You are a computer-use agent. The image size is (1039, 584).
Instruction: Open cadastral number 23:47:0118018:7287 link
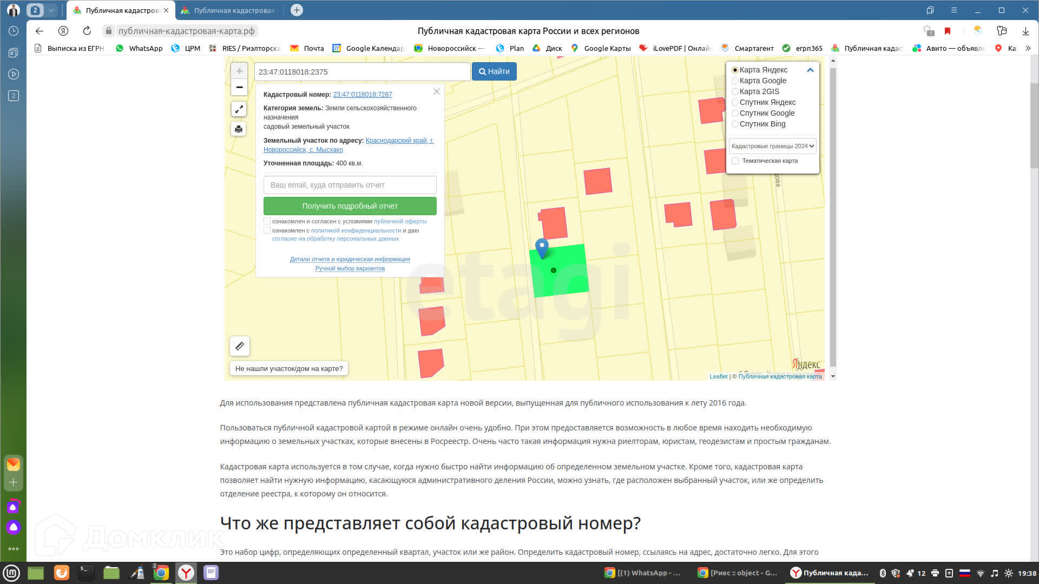(362, 95)
